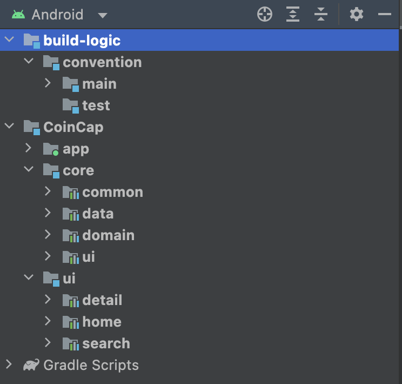
Task: Select the CoinCap label
Action: (x=73, y=127)
